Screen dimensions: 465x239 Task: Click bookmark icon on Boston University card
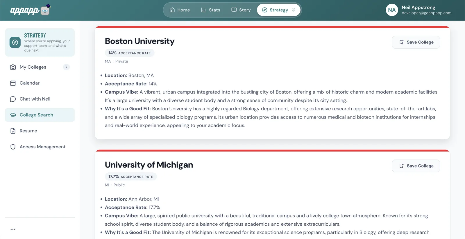401,42
